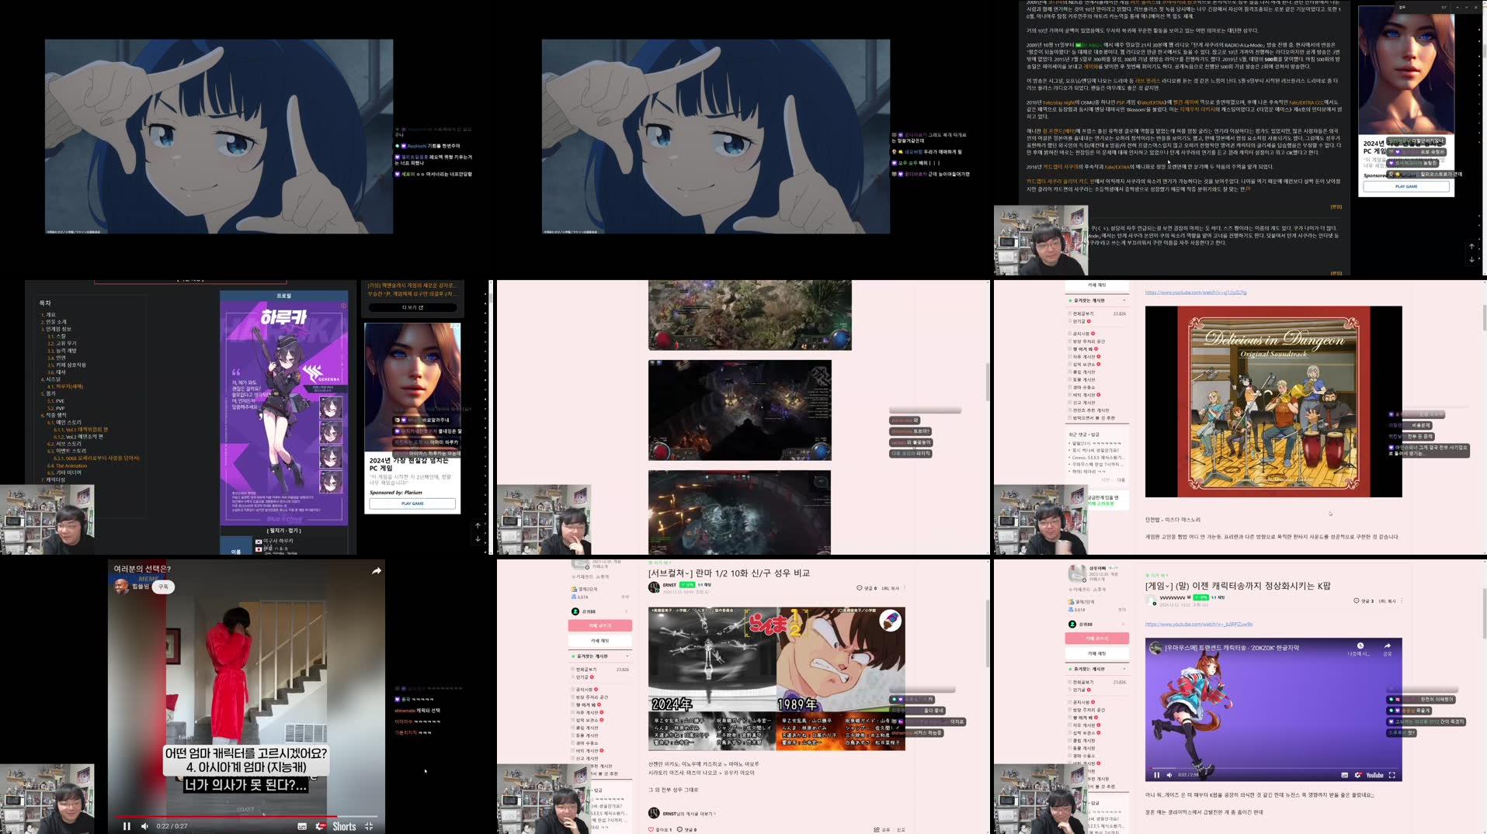
Task: Click URL 복사 on the K팝 post
Action: point(1386,601)
